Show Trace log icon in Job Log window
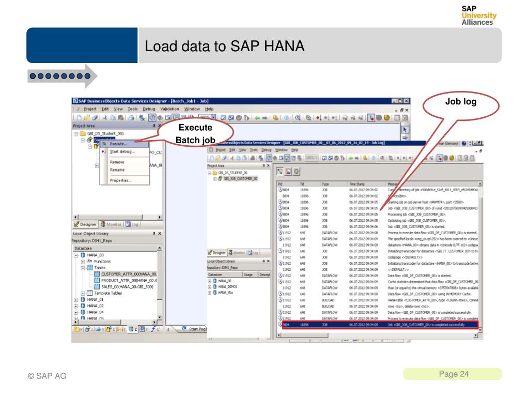This screenshot has width=529, height=397. [x=280, y=172]
